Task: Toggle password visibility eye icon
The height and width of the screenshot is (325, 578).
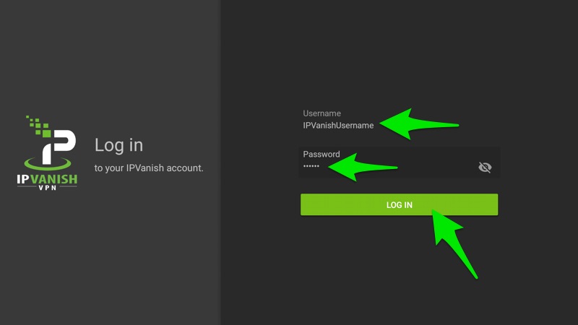Action: 485,168
